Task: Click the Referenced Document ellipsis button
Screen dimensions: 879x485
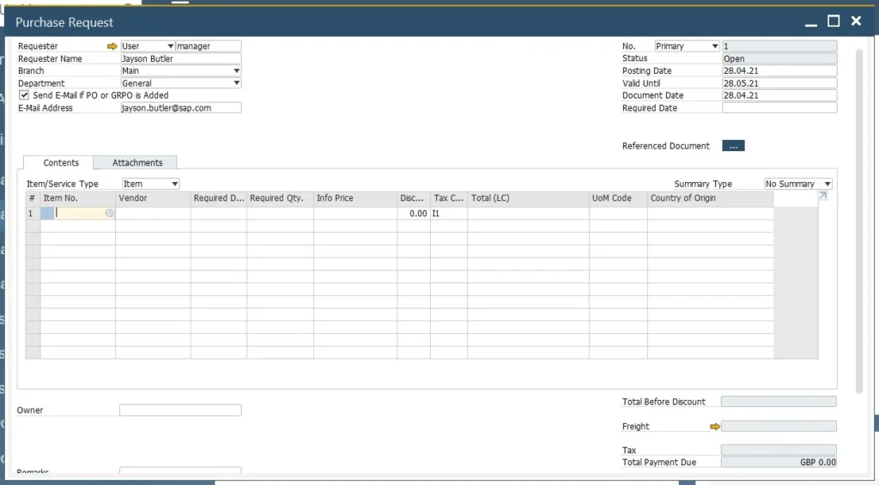Action: click(733, 146)
